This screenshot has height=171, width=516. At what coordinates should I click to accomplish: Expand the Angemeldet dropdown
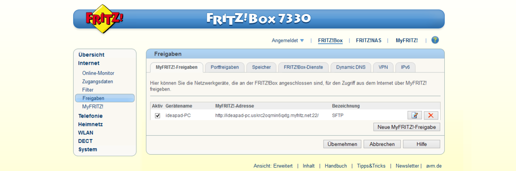(x=288, y=41)
